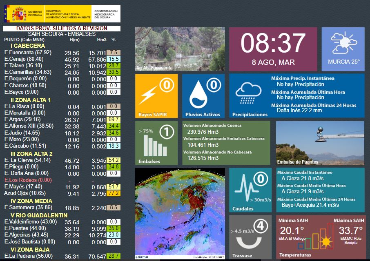Select the III ZONA ALTA 2 heading
370x261 pixels.
tap(31, 154)
